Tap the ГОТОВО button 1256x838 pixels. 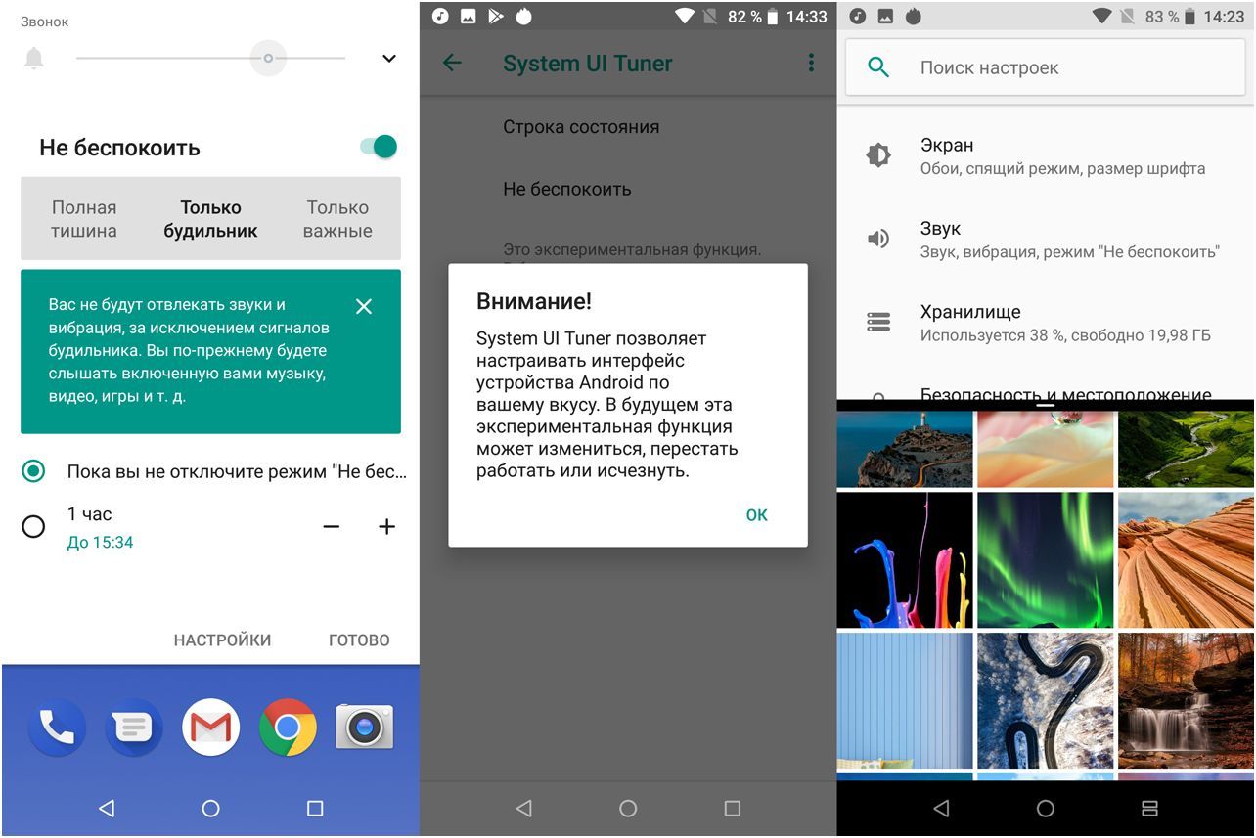(x=359, y=640)
